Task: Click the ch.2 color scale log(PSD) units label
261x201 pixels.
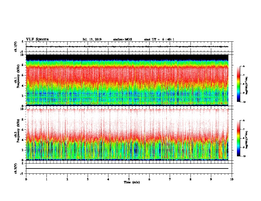Action: tap(247, 140)
